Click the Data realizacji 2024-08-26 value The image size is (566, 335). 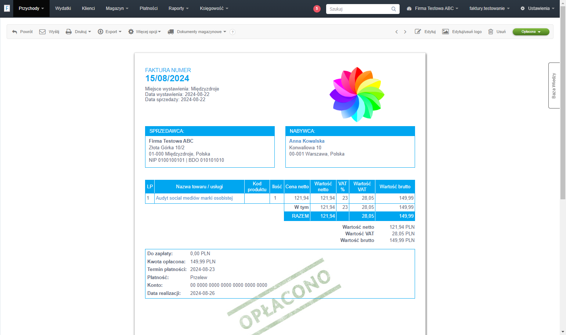(202, 293)
